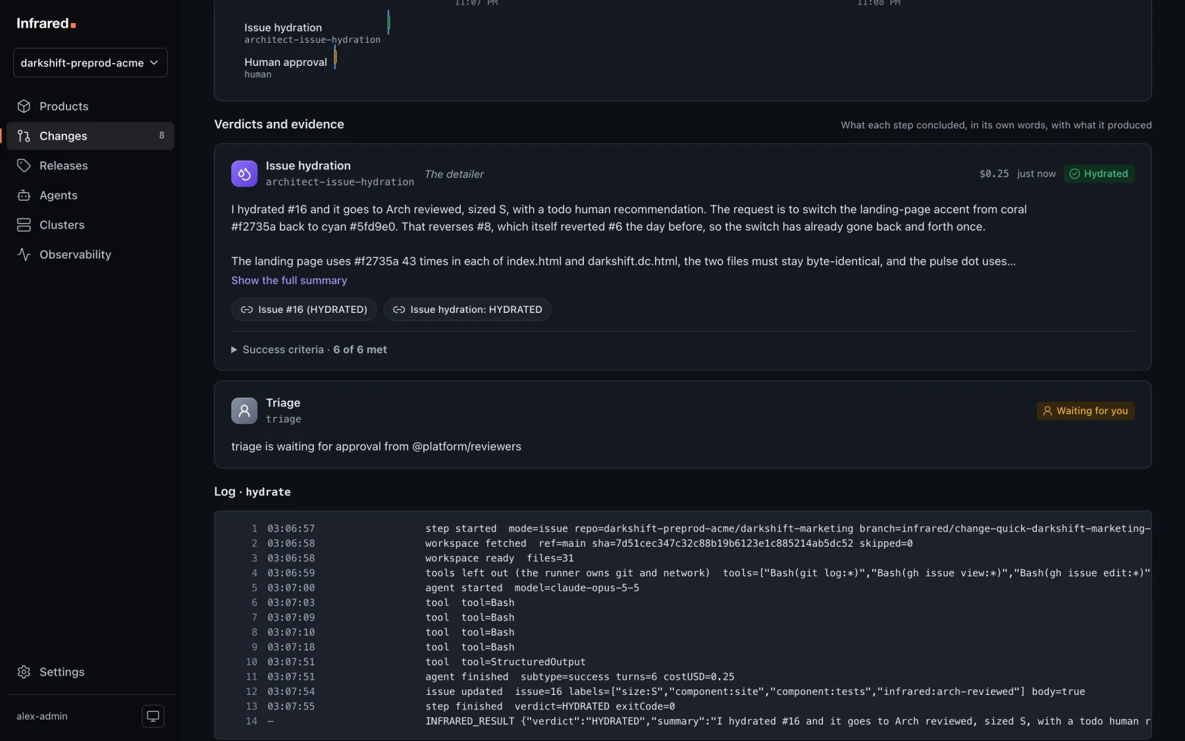Click log line 13 step finished verdict=HYDRATED

683,706
